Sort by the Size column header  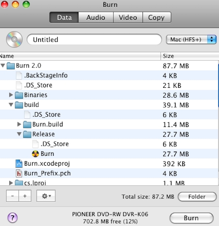pos(190,56)
